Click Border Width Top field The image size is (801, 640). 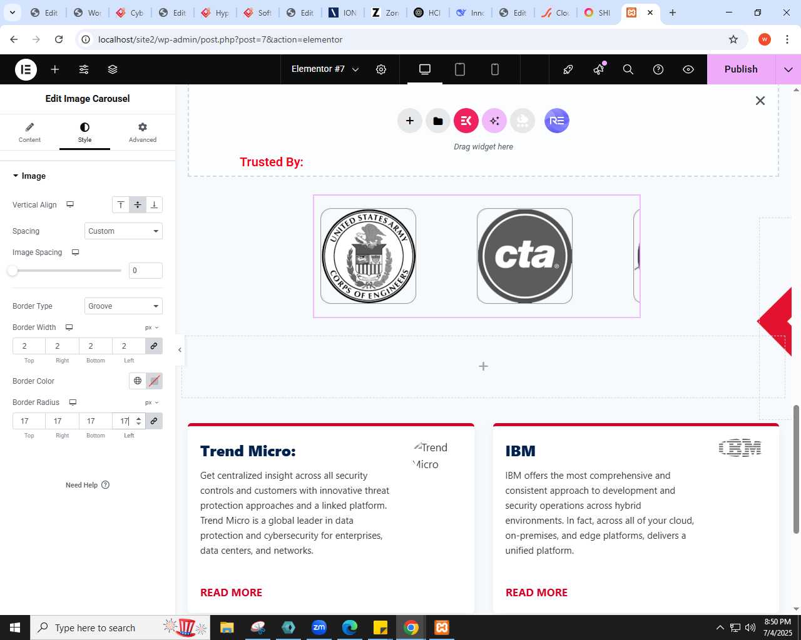point(29,346)
